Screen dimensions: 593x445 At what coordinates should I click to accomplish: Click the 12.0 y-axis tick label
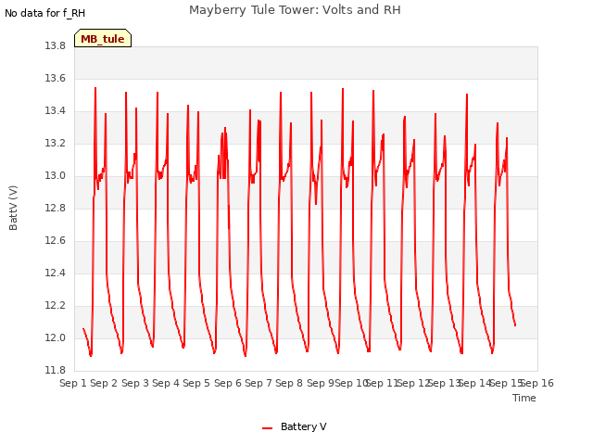click(56, 337)
